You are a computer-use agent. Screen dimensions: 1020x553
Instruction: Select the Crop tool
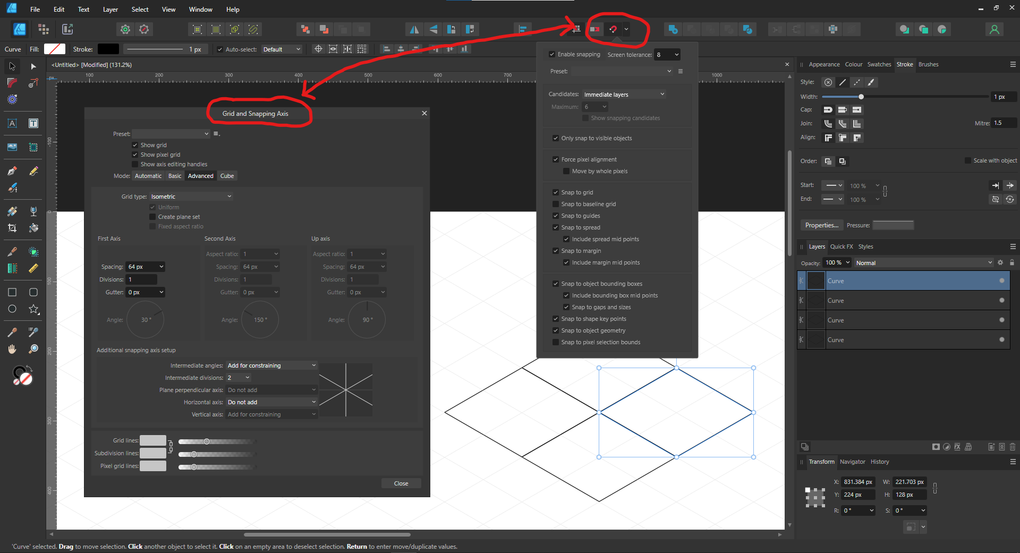pyautogui.click(x=12, y=228)
